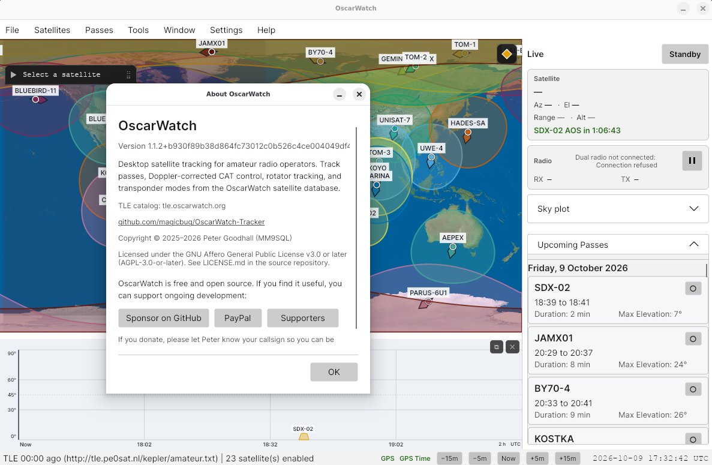Screen dimensions: 712x465
Task: Open the github.com/magicbug/OscarWatch-Tracker link
Action: 191,221
